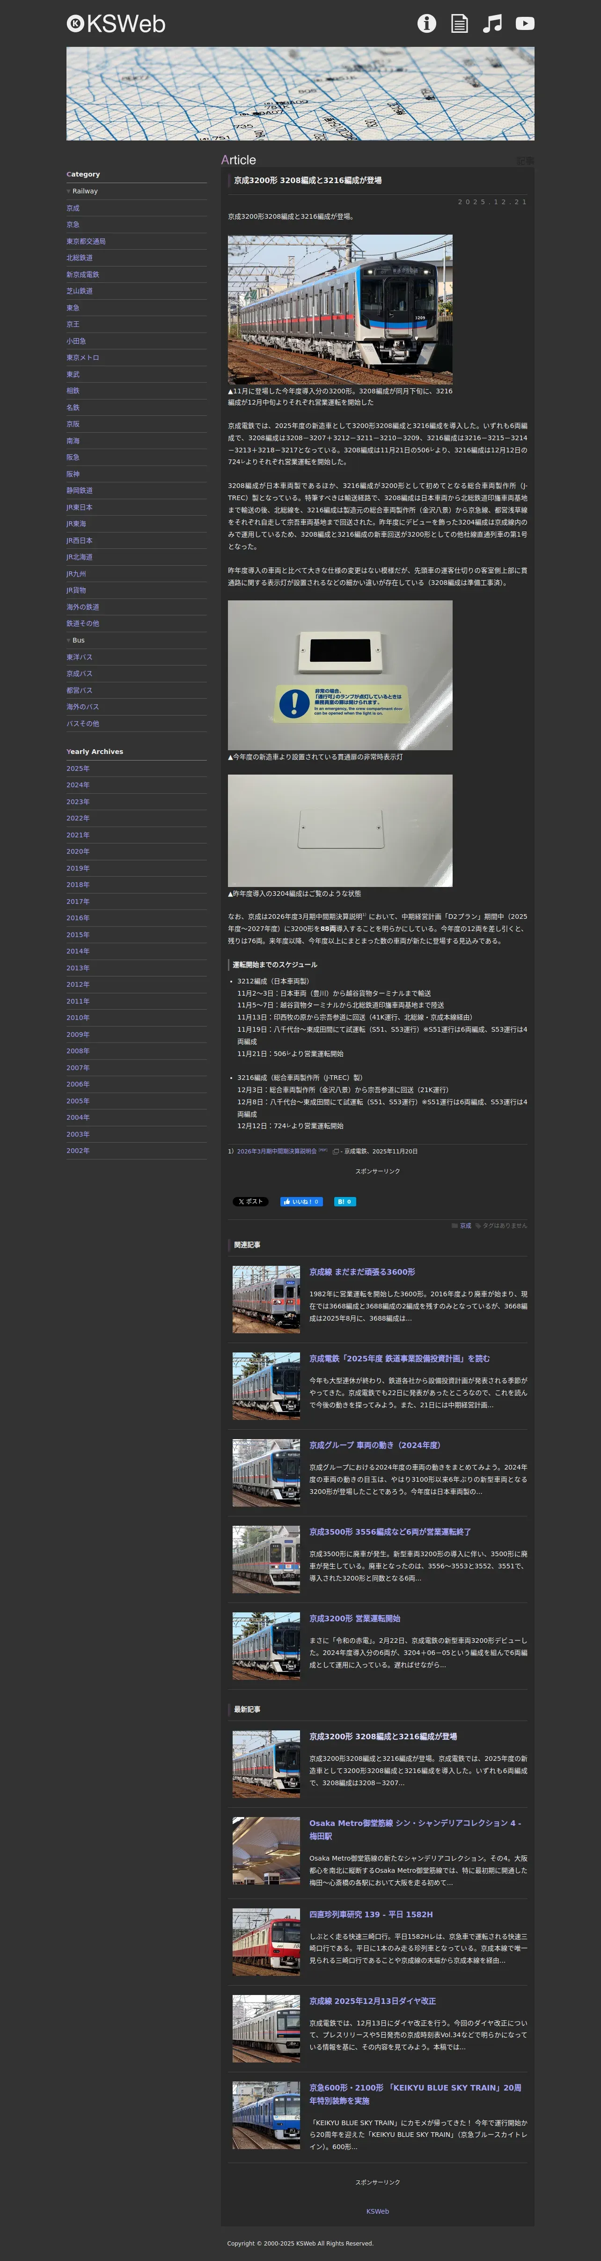Click thumbnail for Osaka Metro chandelier article

point(266,1850)
